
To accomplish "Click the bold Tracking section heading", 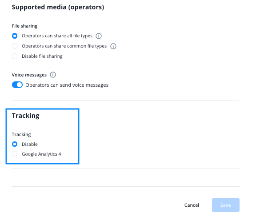I will click(25, 116).
